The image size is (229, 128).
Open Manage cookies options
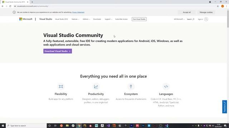(x=206, y=12)
